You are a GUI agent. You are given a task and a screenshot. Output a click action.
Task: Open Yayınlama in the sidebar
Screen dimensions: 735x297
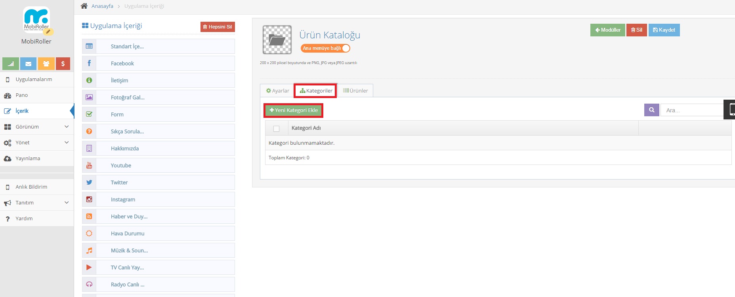37,158
